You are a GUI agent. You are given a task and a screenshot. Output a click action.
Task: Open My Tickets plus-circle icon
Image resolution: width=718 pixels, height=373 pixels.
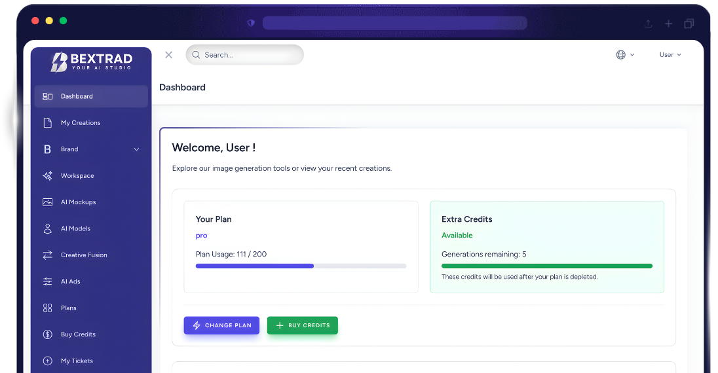[47, 361]
